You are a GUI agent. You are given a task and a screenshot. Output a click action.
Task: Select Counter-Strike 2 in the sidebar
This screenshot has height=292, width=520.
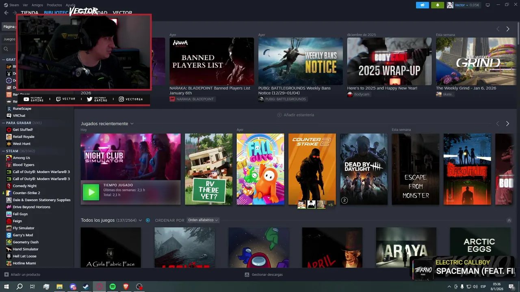(x=26, y=193)
